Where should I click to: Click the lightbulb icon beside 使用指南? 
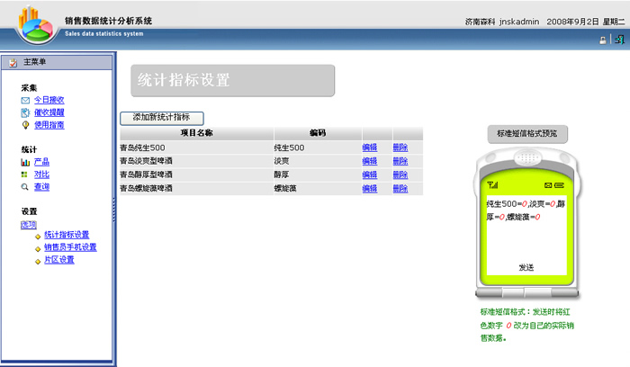25,125
